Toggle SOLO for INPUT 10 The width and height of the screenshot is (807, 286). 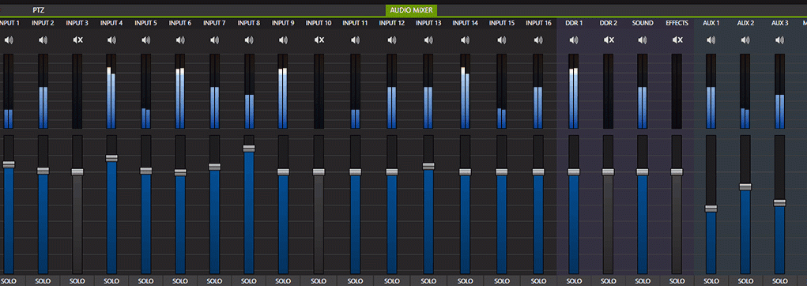tap(319, 280)
